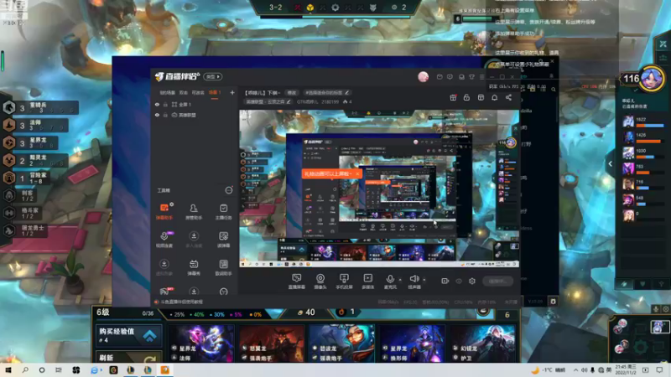The image size is (671, 377).
Task: Open Windows taskbar search
Action: pos(25,370)
